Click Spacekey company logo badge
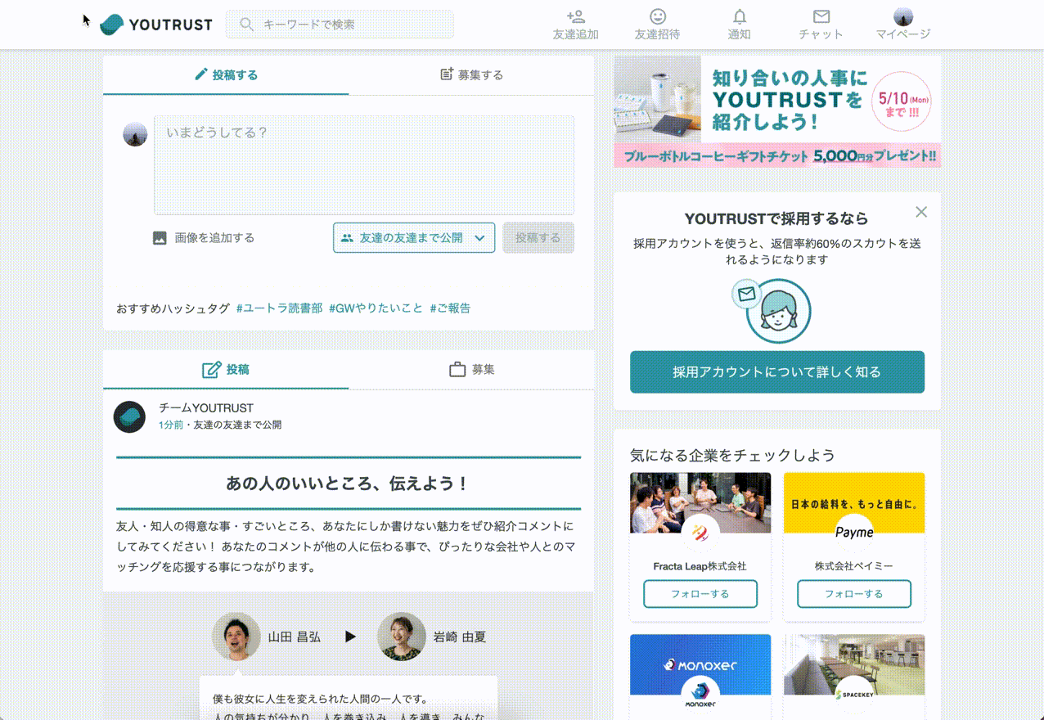 pyautogui.click(x=854, y=695)
